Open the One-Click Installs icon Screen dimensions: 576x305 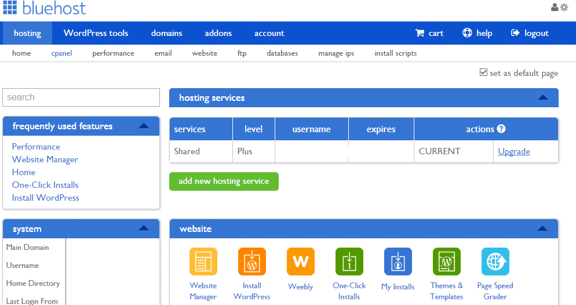[349, 262]
